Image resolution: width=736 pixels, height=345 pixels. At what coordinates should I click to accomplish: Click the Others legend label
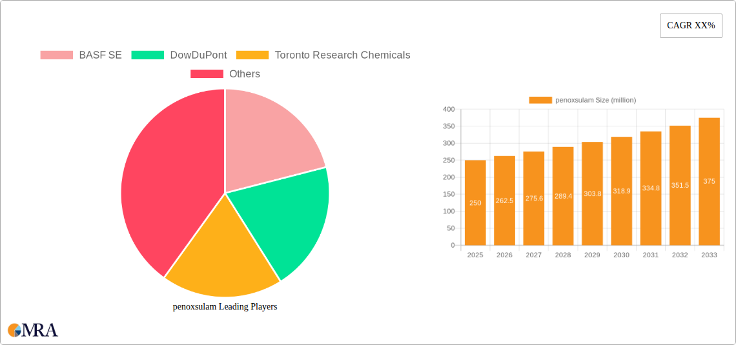pos(245,74)
